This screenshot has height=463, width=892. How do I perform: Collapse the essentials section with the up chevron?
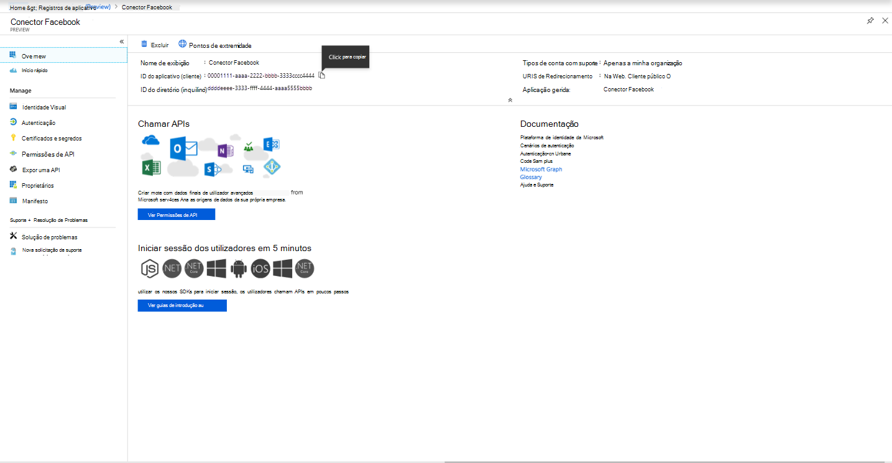pyautogui.click(x=510, y=99)
